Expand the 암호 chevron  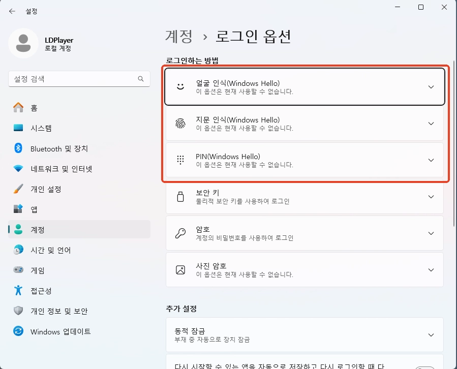pos(431,233)
